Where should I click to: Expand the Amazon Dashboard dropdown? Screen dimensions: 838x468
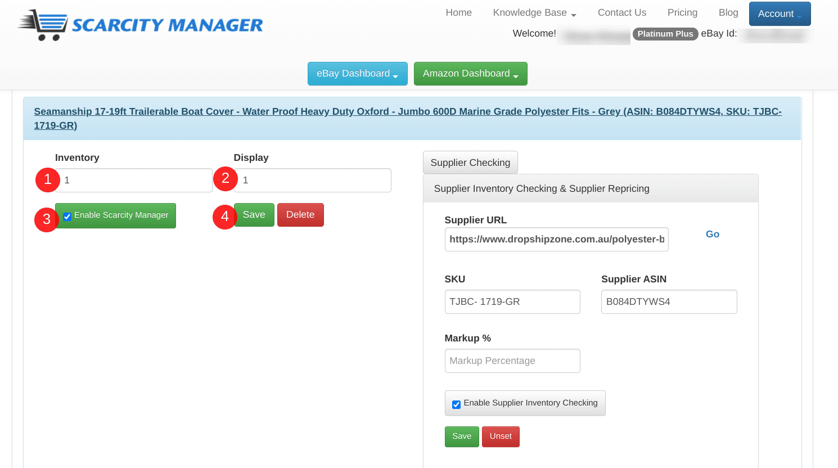[x=471, y=74]
